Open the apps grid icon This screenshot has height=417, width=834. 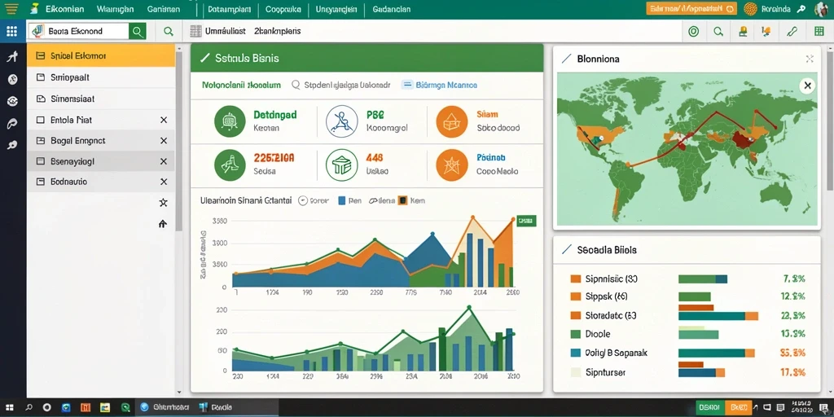coord(11,32)
